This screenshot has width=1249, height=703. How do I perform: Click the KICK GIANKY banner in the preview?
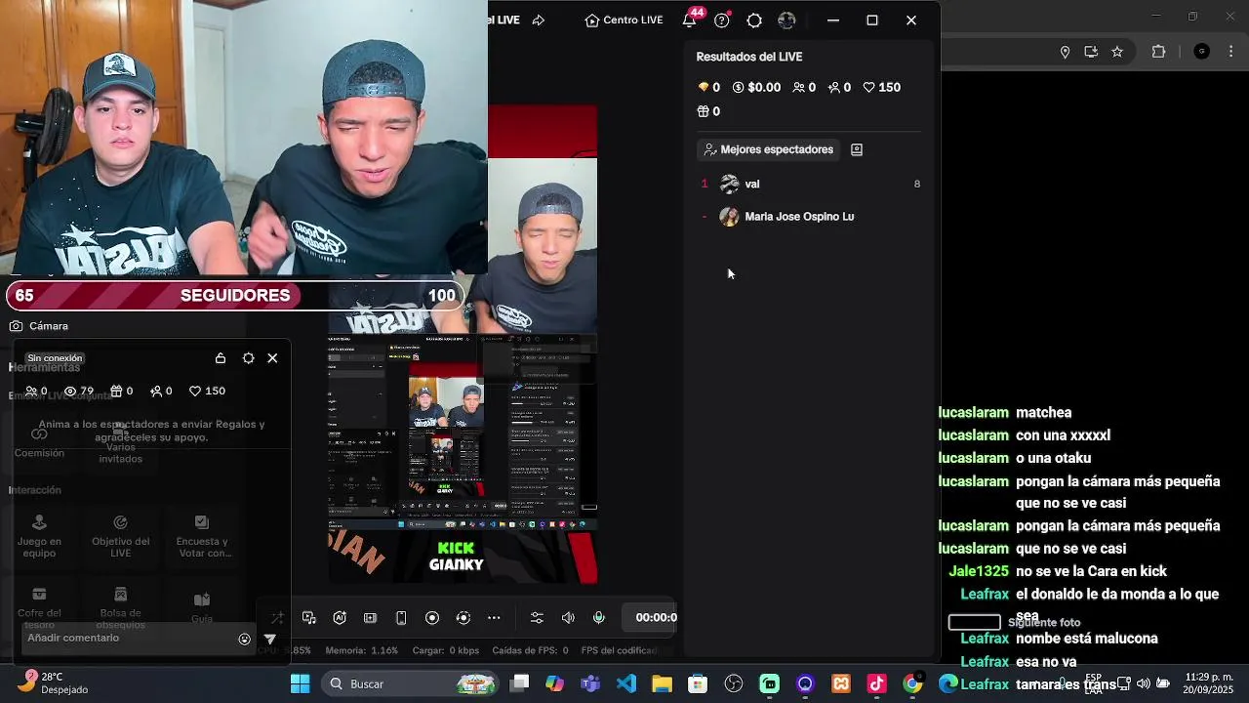pyautogui.click(x=456, y=557)
